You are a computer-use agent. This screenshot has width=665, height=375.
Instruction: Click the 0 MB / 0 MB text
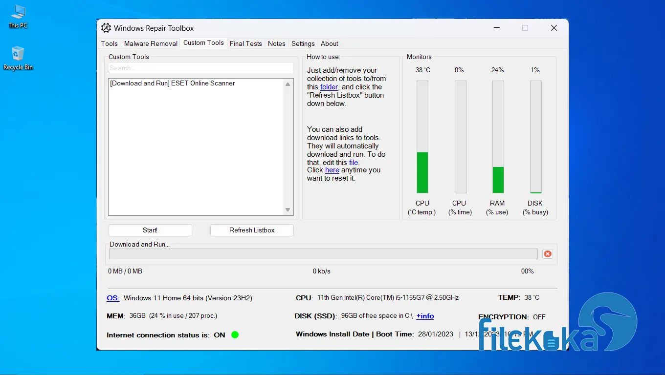(125, 271)
